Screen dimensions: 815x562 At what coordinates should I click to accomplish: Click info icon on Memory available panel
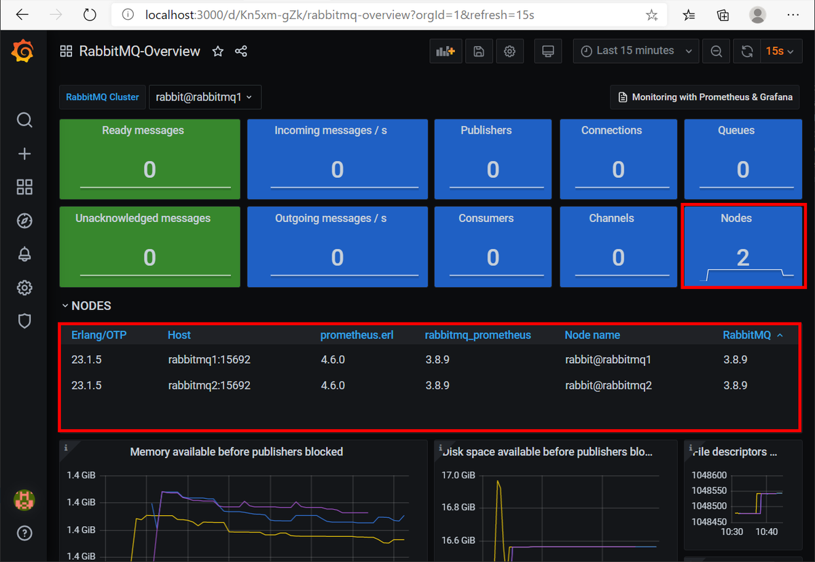(65, 447)
